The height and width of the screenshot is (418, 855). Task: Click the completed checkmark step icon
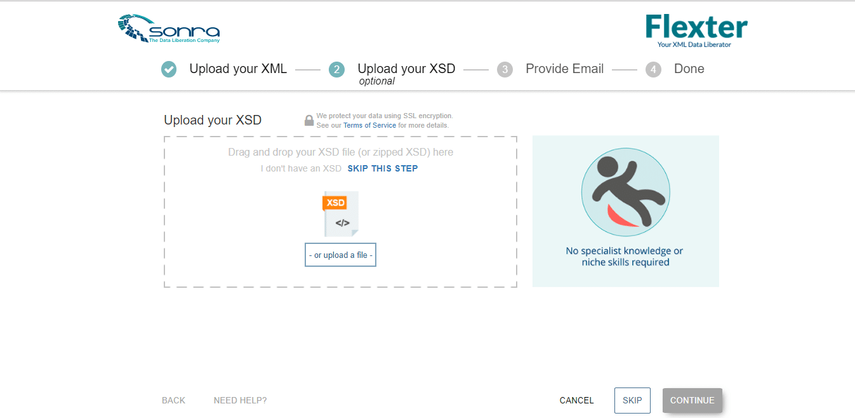tap(169, 69)
